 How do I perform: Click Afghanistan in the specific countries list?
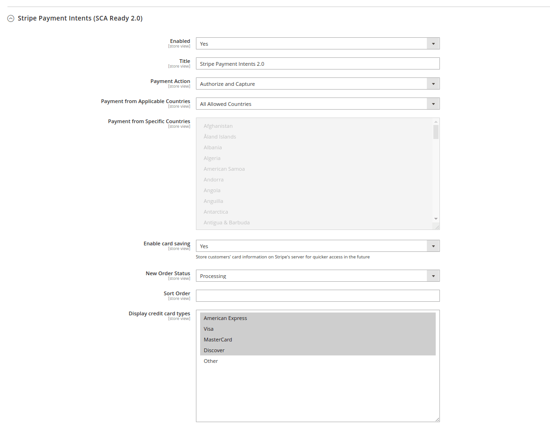click(218, 126)
